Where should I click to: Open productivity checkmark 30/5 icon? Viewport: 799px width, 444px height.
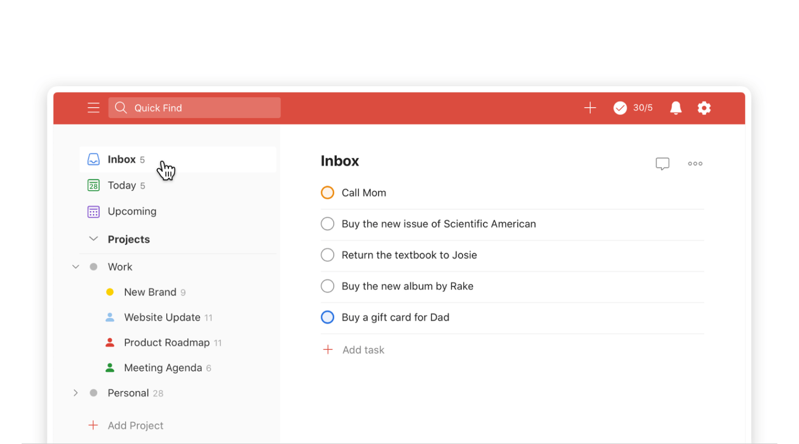coord(620,108)
